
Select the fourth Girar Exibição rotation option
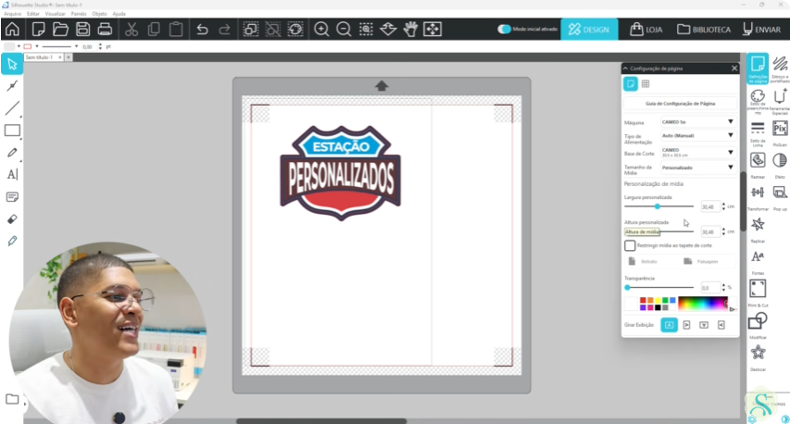pos(721,325)
